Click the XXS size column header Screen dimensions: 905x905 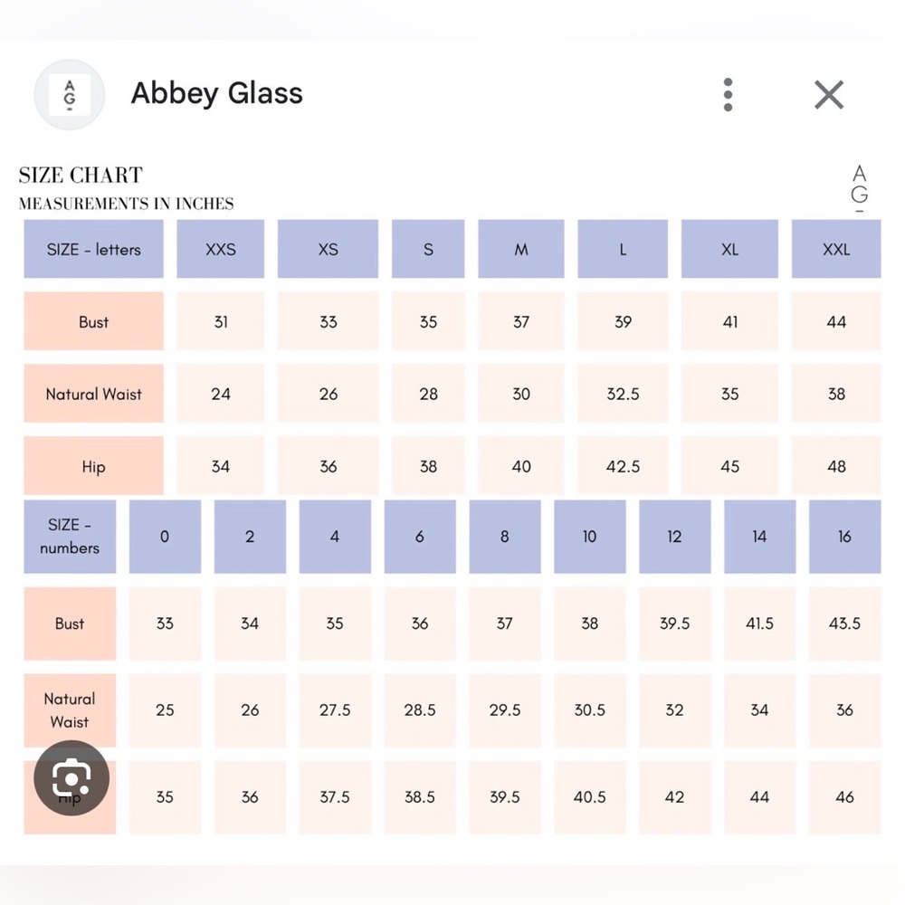pos(221,249)
